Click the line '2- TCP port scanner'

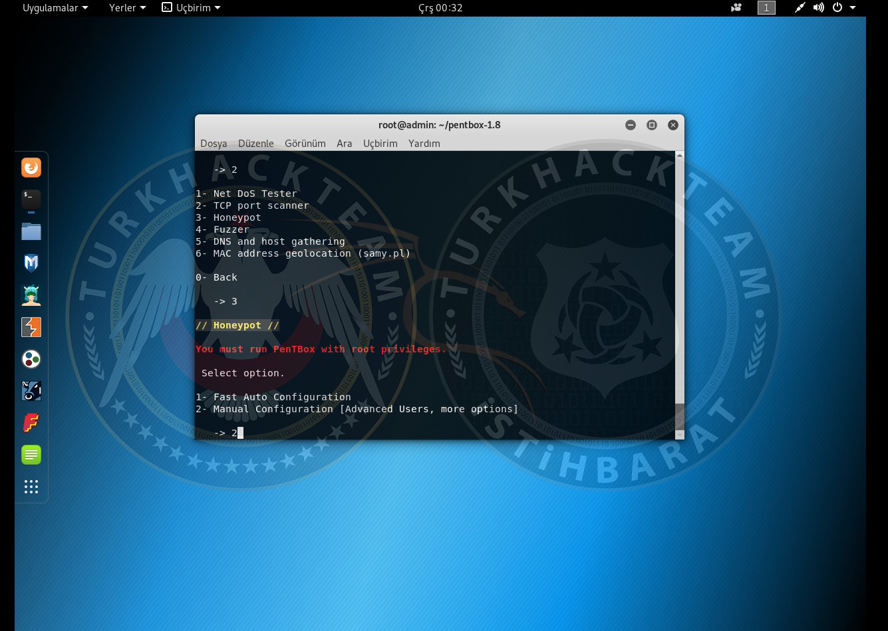tap(252, 205)
